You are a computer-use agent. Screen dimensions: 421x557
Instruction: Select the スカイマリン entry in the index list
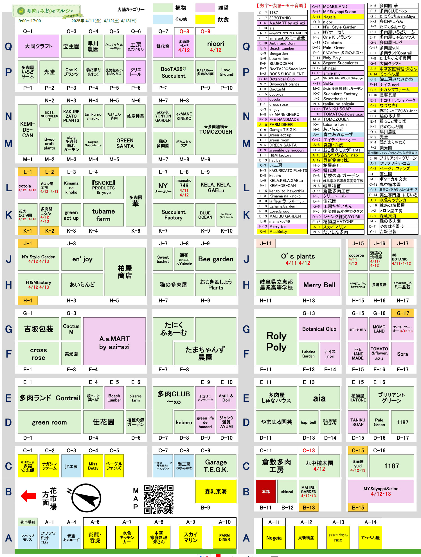tap(337, 227)
